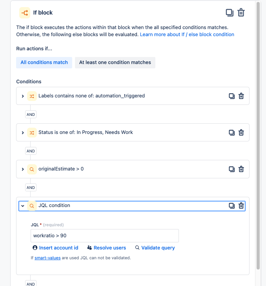
Task: Delete the Labels contains none condition
Action: (241, 96)
